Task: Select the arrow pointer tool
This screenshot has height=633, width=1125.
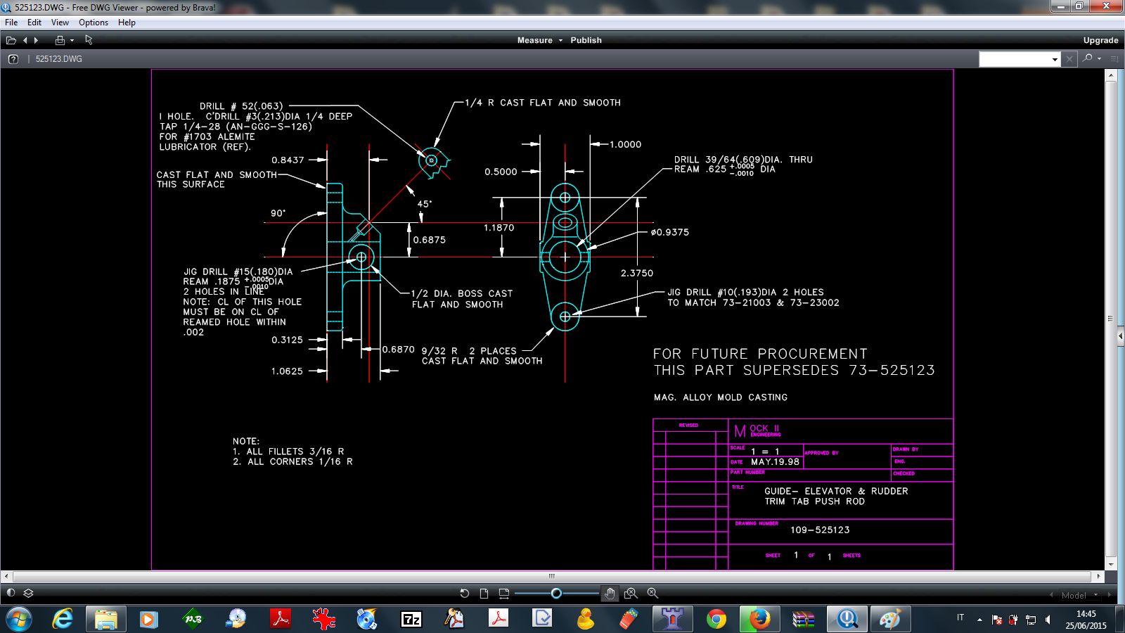Action: tap(89, 40)
